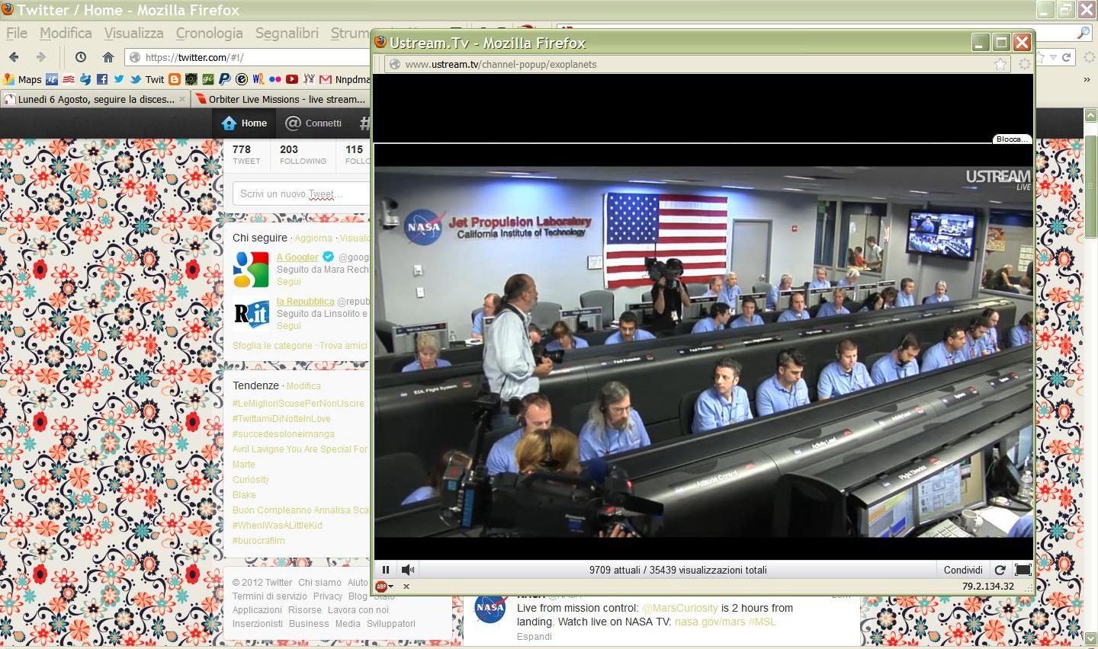
Task: Click the Firefox home button
Action: (108, 57)
